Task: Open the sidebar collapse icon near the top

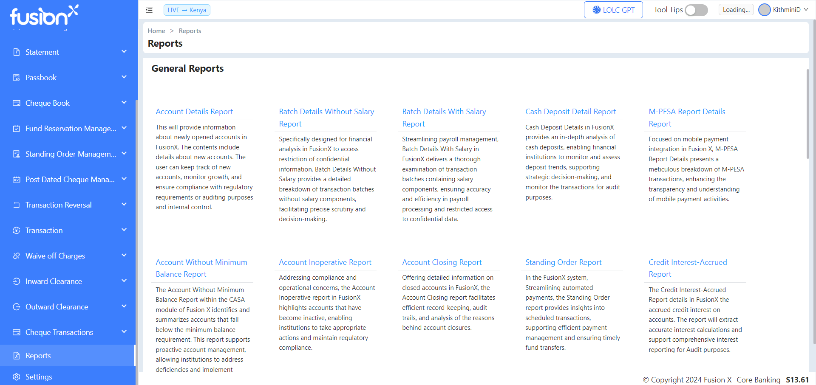Action: click(x=149, y=9)
